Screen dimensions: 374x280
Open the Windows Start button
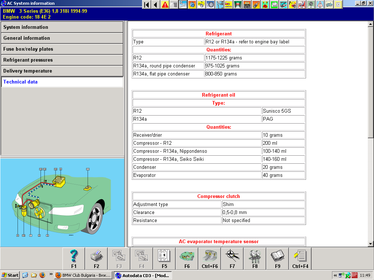coord(10,275)
